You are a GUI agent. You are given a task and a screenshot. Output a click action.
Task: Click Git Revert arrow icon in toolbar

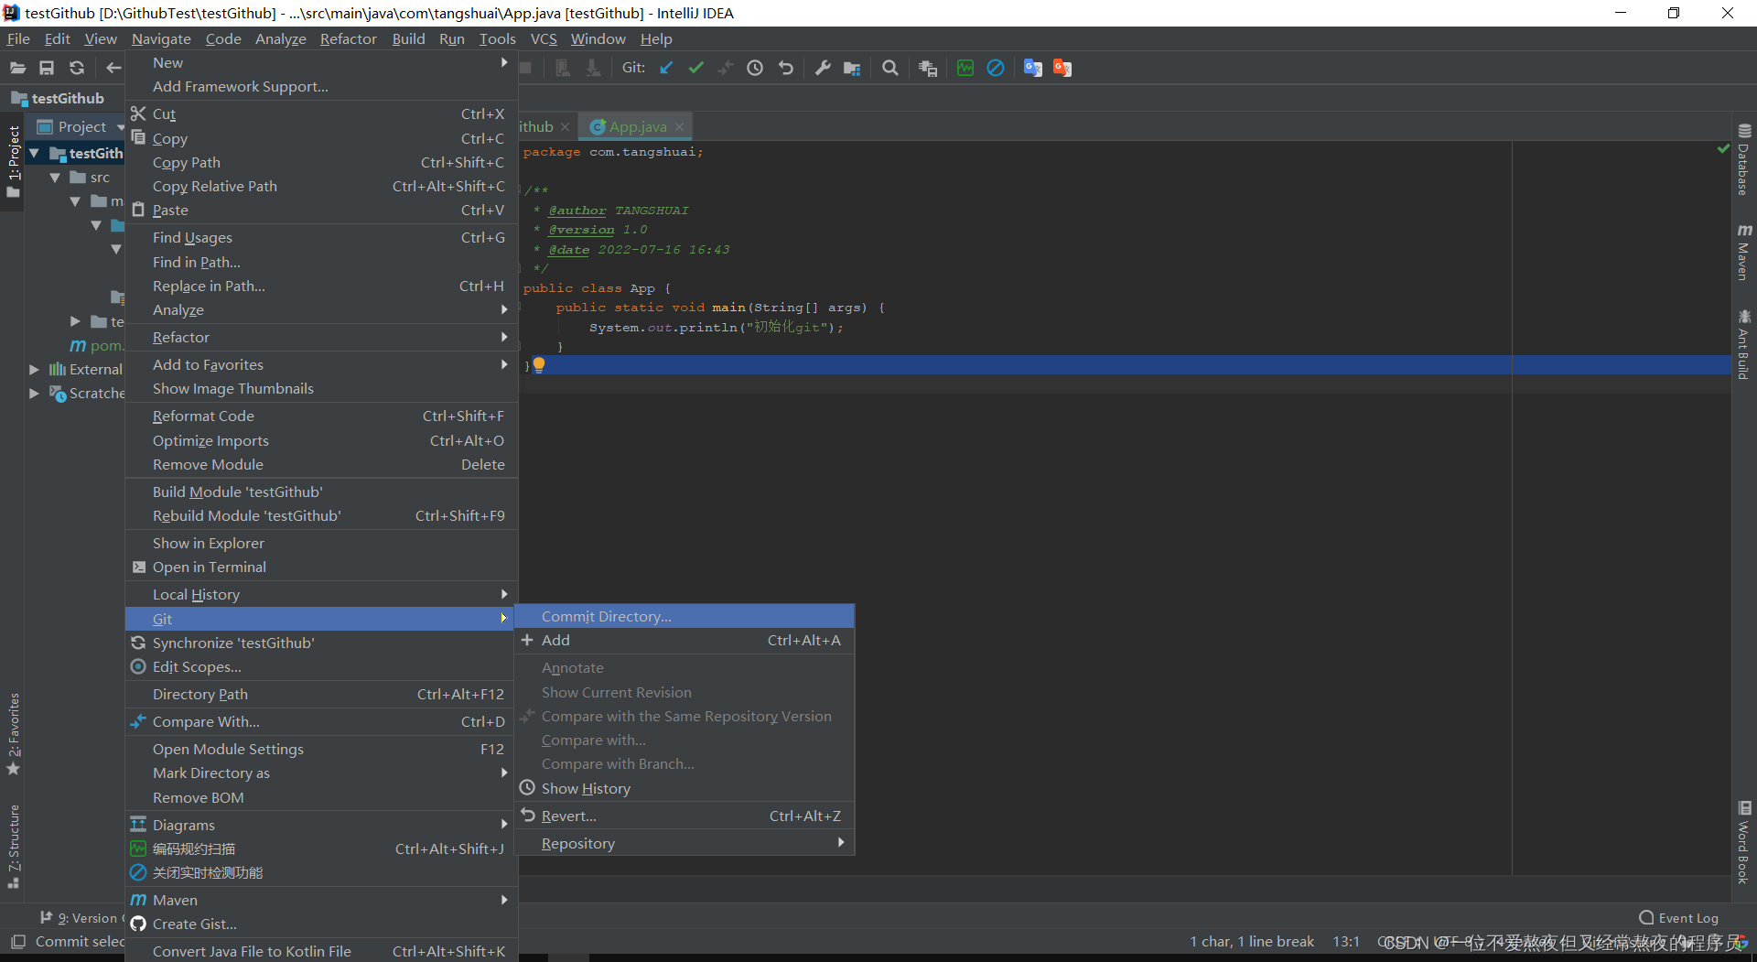click(786, 68)
